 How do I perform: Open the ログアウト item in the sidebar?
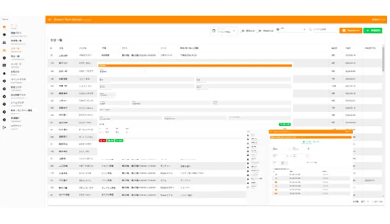click(16, 127)
